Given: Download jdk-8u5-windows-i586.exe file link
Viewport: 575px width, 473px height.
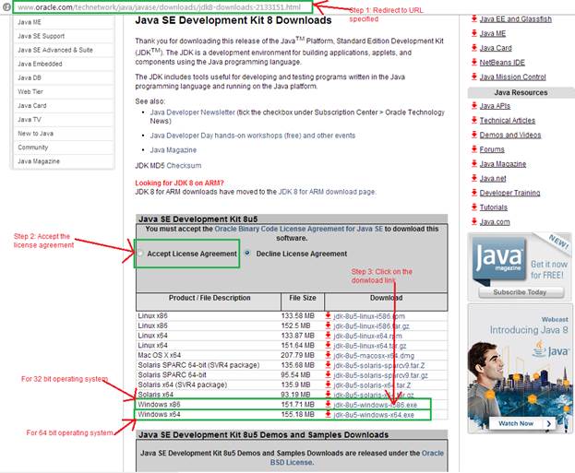Looking at the screenshot, I should [375, 405].
